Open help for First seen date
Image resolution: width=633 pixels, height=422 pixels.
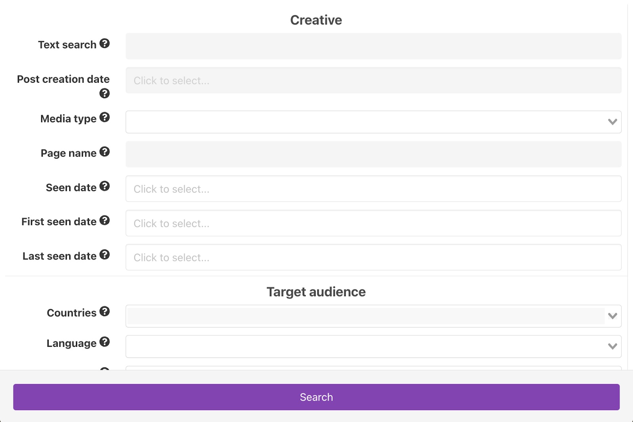tap(104, 221)
